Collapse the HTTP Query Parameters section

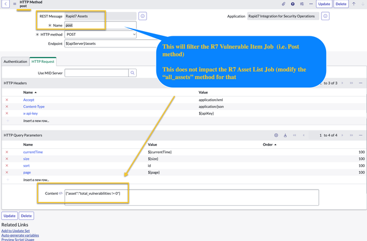361,135
